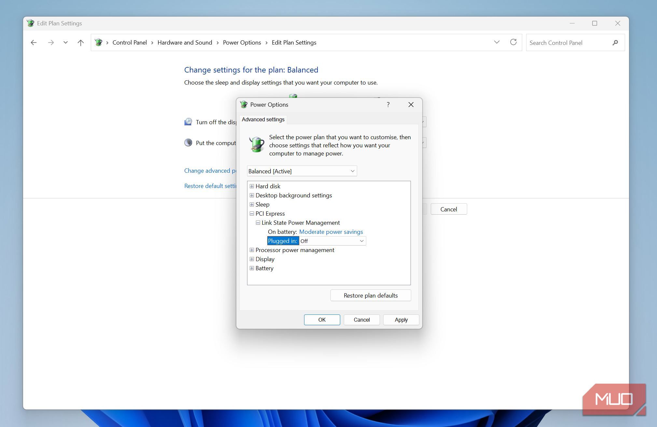Open Power Options breadcrumb
The width and height of the screenshot is (657, 427).
click(242, 43)
